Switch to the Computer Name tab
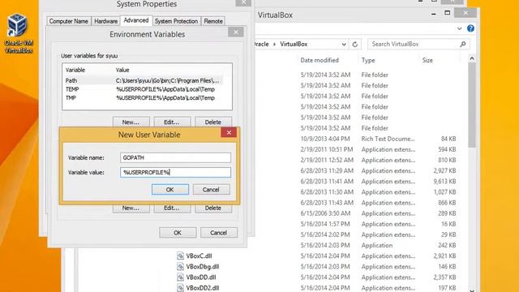 (68, 21)
